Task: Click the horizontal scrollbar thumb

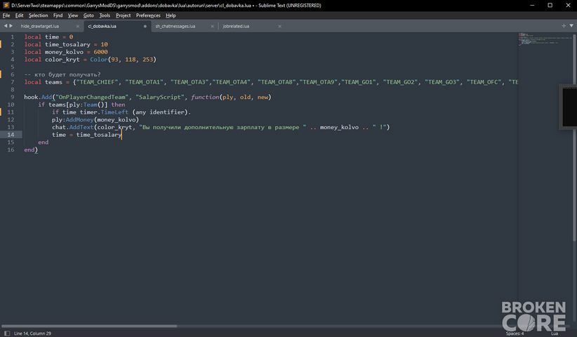Action: (89, 326)
